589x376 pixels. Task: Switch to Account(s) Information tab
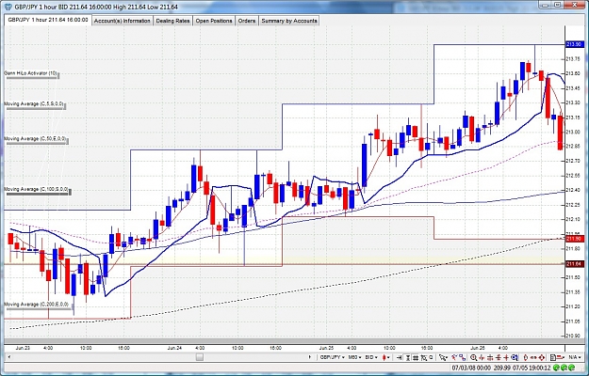pos(123,21)
